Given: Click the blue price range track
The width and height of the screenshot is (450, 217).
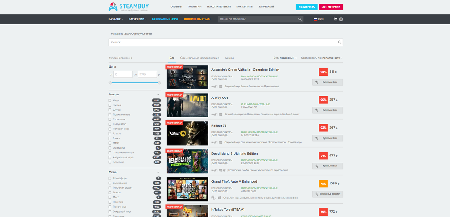Looking at the screenshot, I should point(135,83).
